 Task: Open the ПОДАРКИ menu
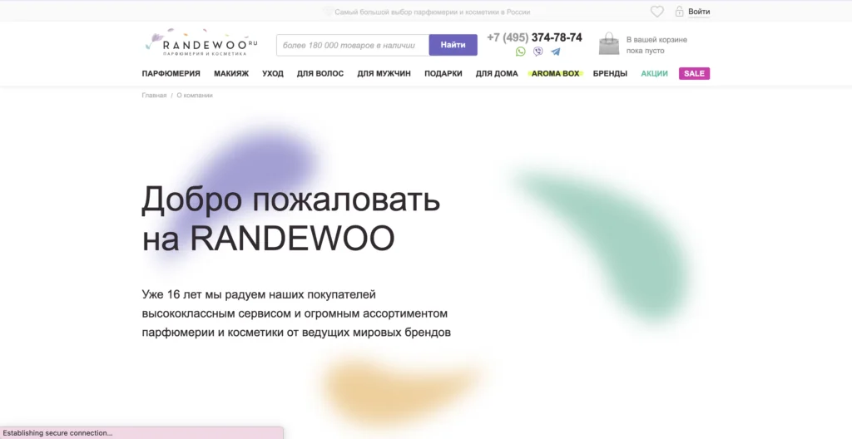click(443, 73)
